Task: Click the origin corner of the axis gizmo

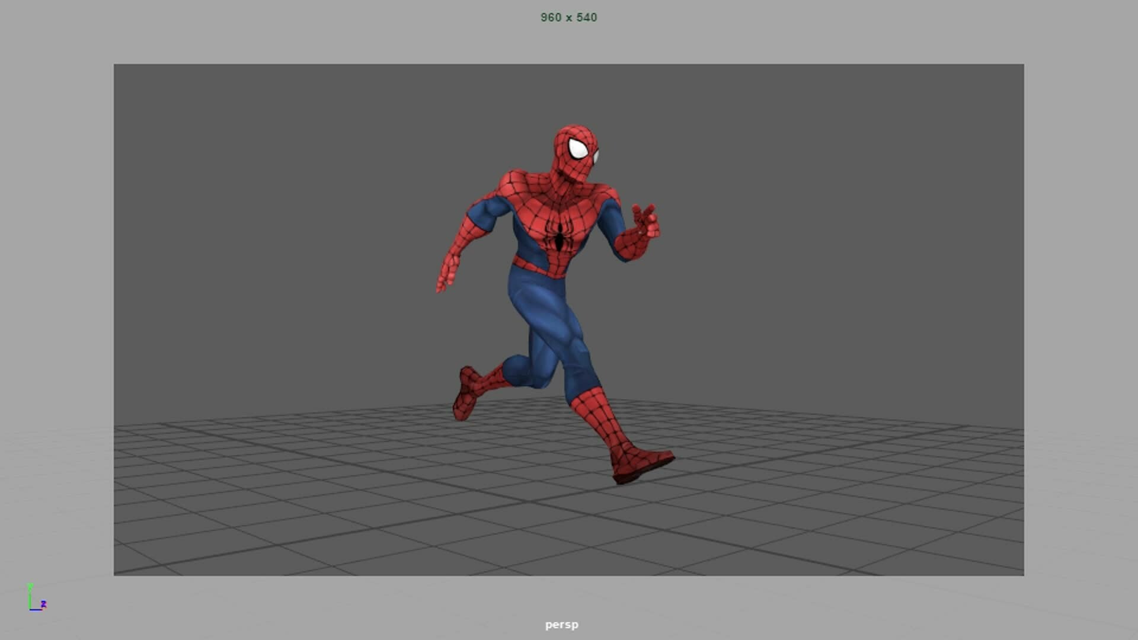Action: point(30,609)
